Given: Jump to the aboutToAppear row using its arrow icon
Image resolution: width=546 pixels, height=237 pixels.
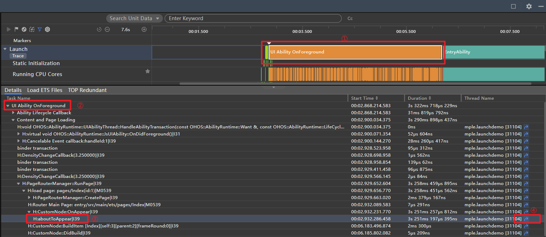Looking at the screenshot, I should pos(526,219).
